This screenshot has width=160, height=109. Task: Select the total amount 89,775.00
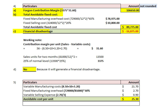(x=130, y=27)
